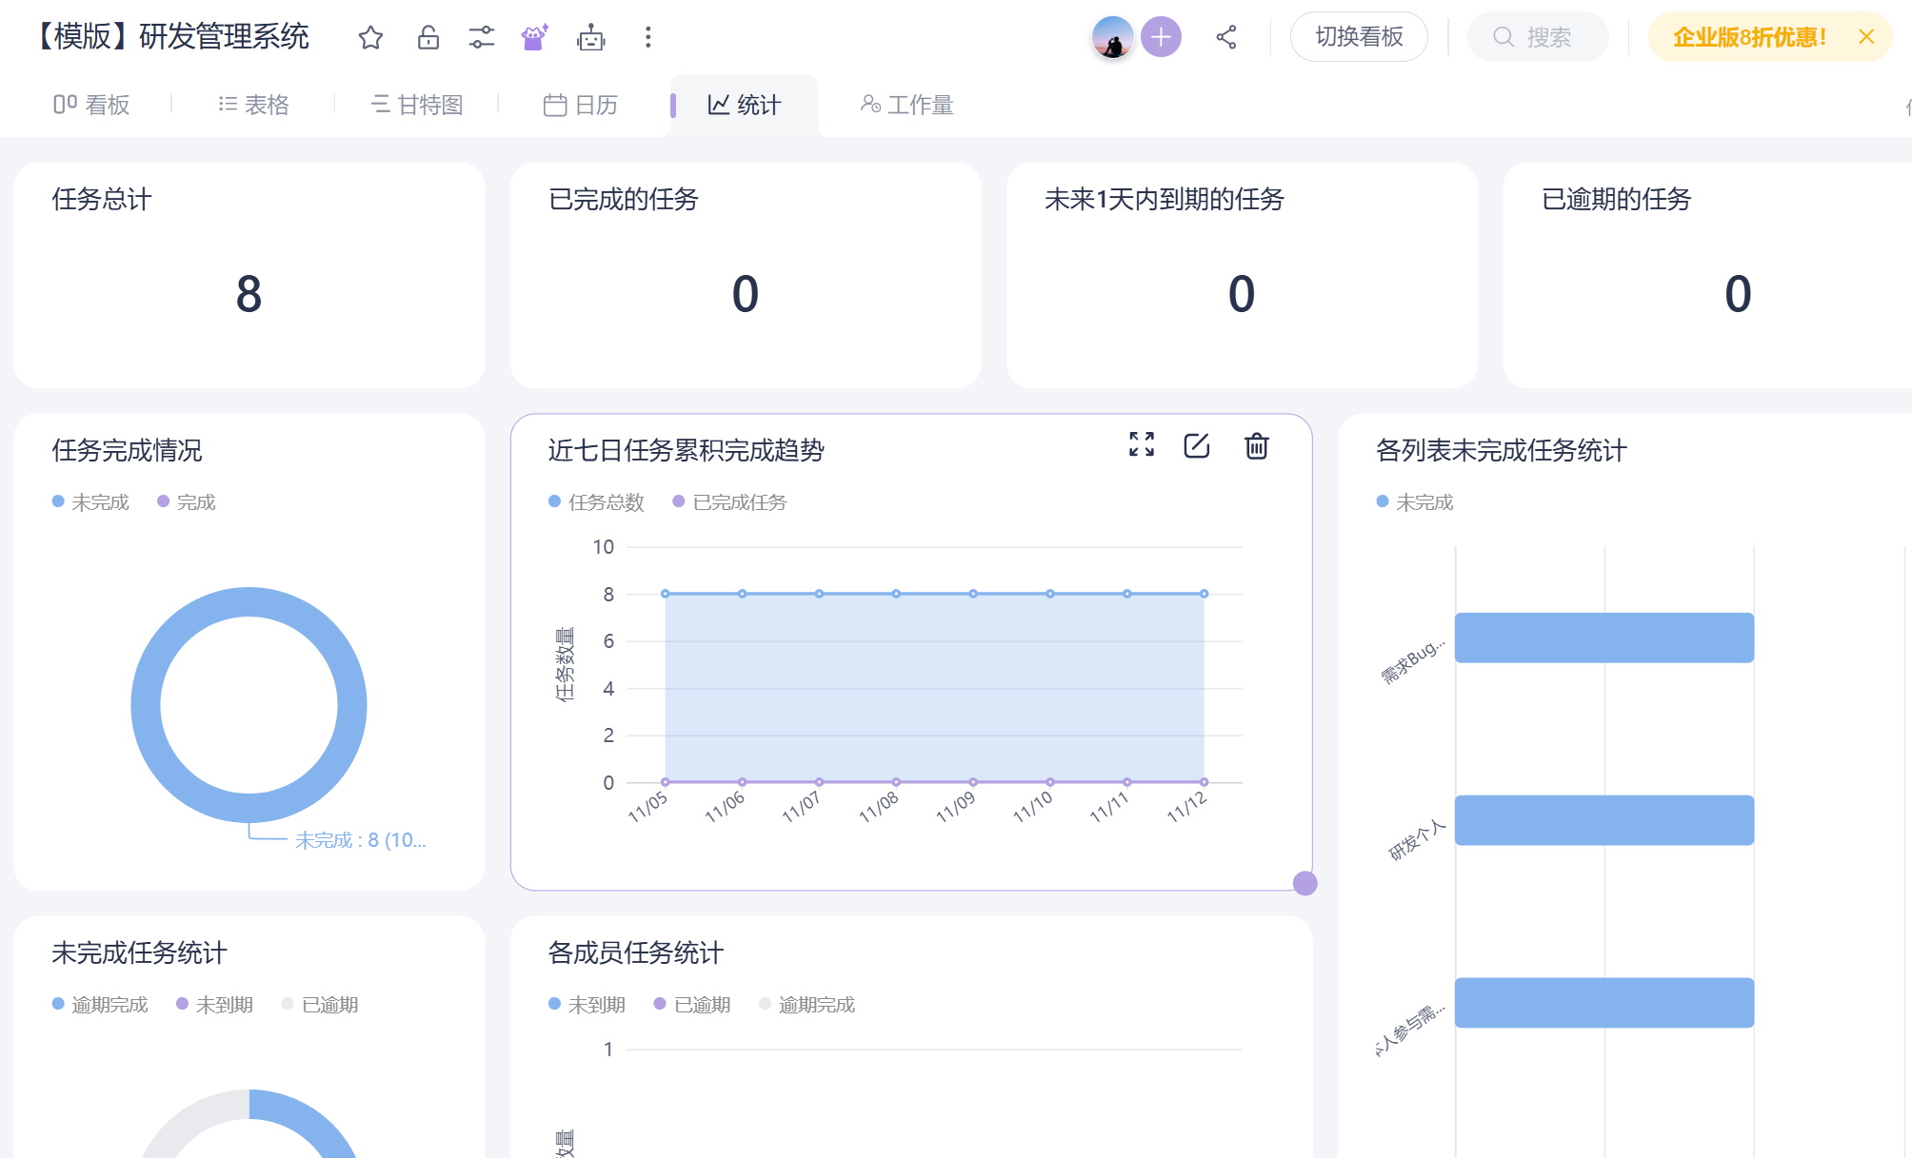This screenshot has width=1912, height=1158.
Task: Toggle 逾期完成 legend in 各成员任务统计
Action: pyautogui.click(x=807, y=1005)
